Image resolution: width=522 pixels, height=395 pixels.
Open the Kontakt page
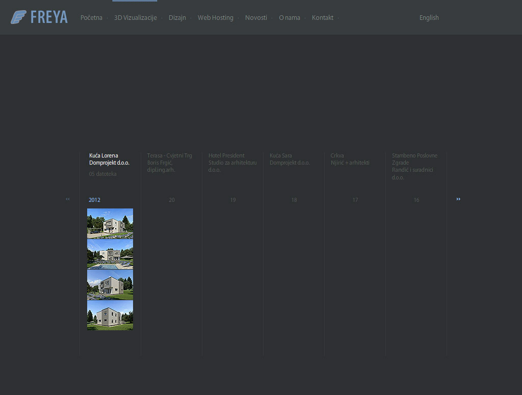[322, 18]
